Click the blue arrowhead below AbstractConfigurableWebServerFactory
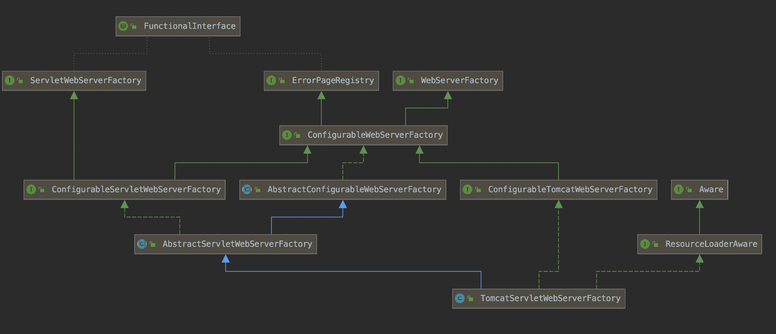776x334 pixels. point(343,204)
